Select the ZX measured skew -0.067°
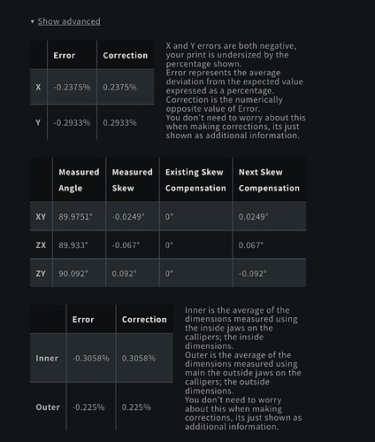 pos(126,245)
